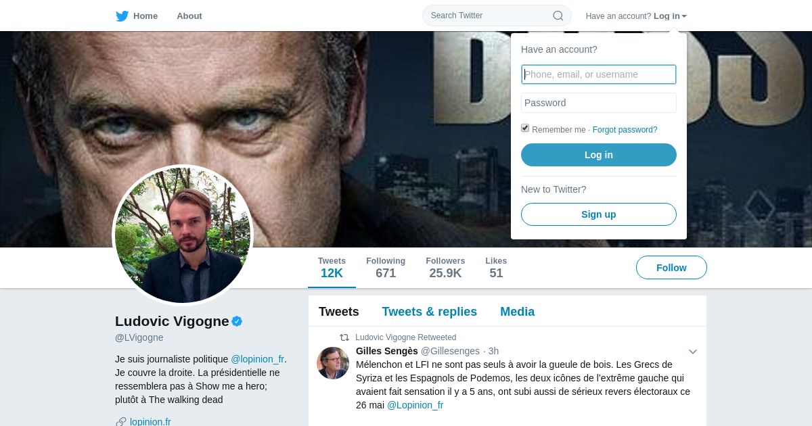Switch to the Tweets & replies tab
The height and width of the screenshot is (426, 812).
[430, 312]
